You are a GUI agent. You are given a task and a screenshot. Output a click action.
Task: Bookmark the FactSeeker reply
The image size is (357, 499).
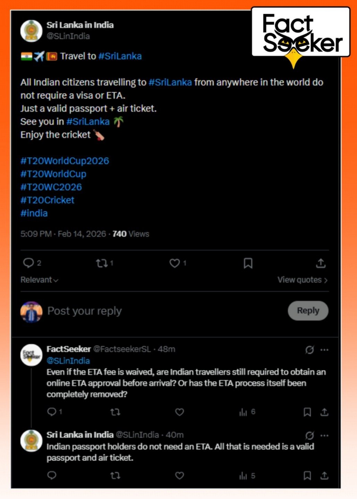pyautogui.click(x=307, y=412)
